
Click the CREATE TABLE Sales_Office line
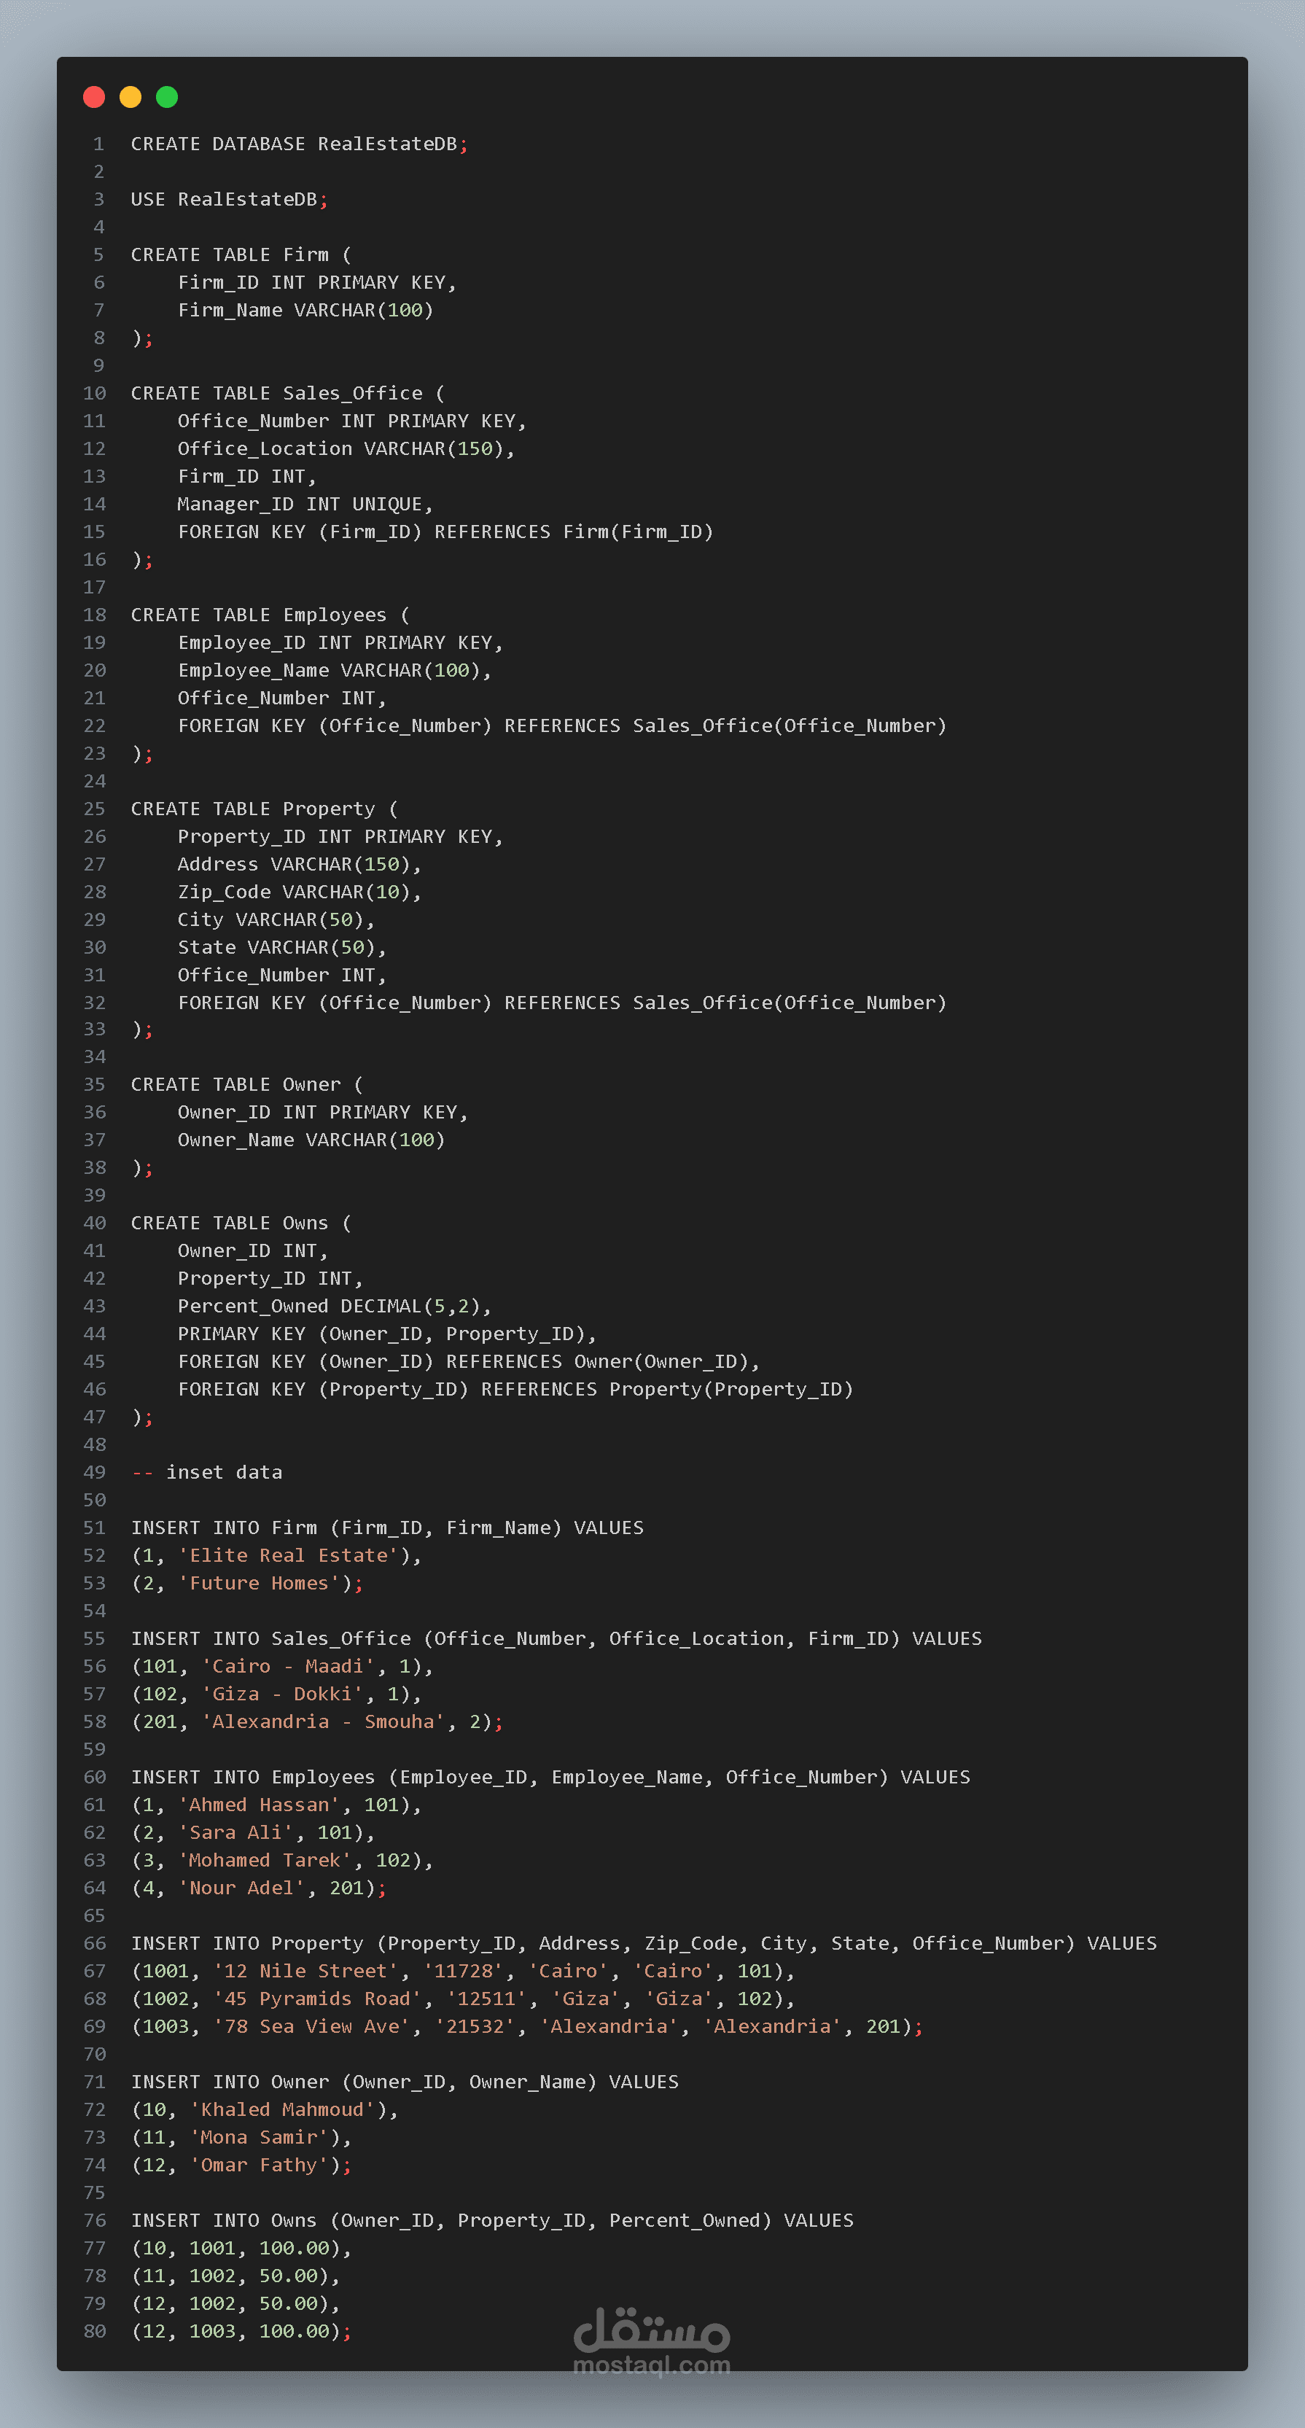point(287,393)
